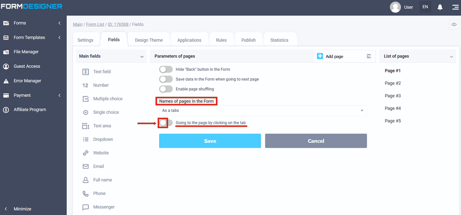The height and width of the screenshot is (215, 461).
Task: Select the Multiple choice field icon
Action: 86,99
